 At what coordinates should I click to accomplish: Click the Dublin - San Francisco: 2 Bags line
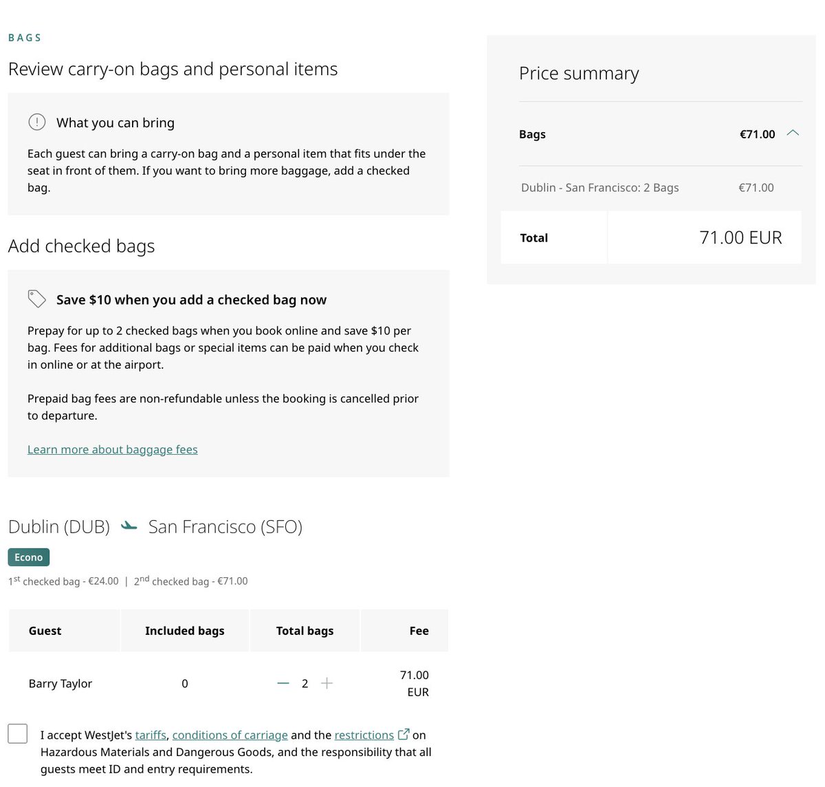[599, 188]
